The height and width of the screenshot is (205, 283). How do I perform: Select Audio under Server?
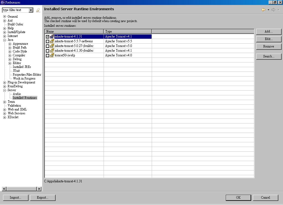point(17,94)
